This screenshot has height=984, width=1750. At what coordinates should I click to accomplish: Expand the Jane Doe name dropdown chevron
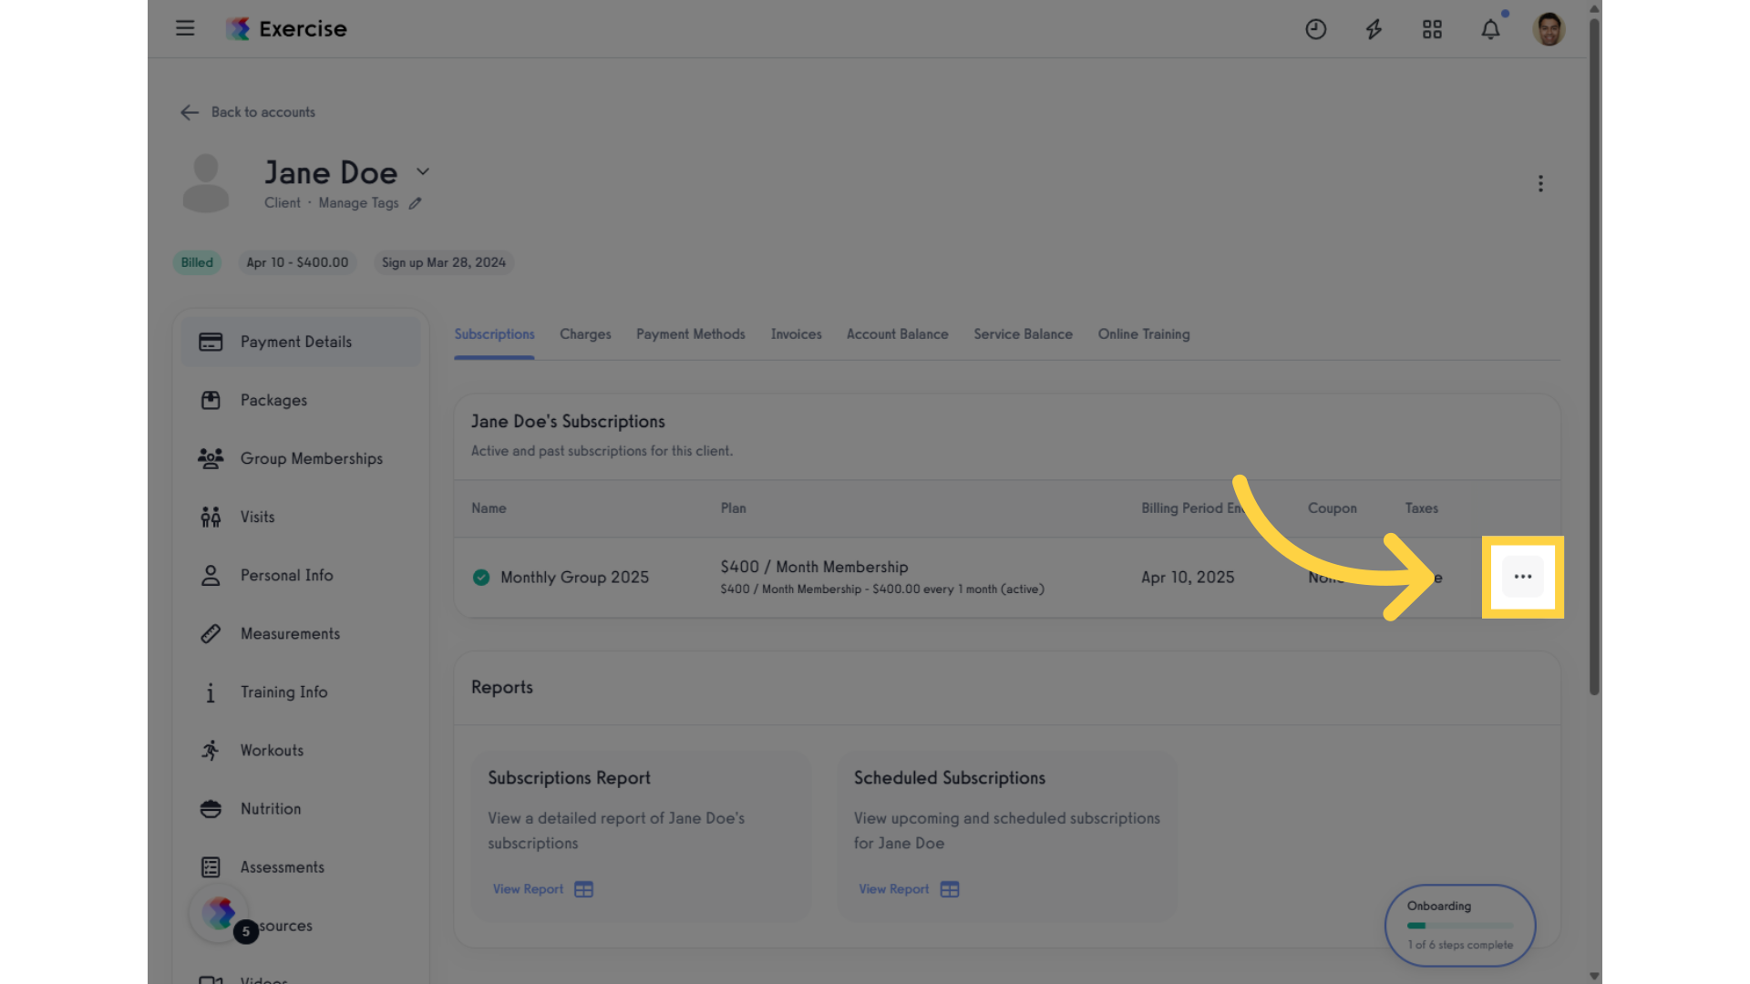click(x=423, y=171)
